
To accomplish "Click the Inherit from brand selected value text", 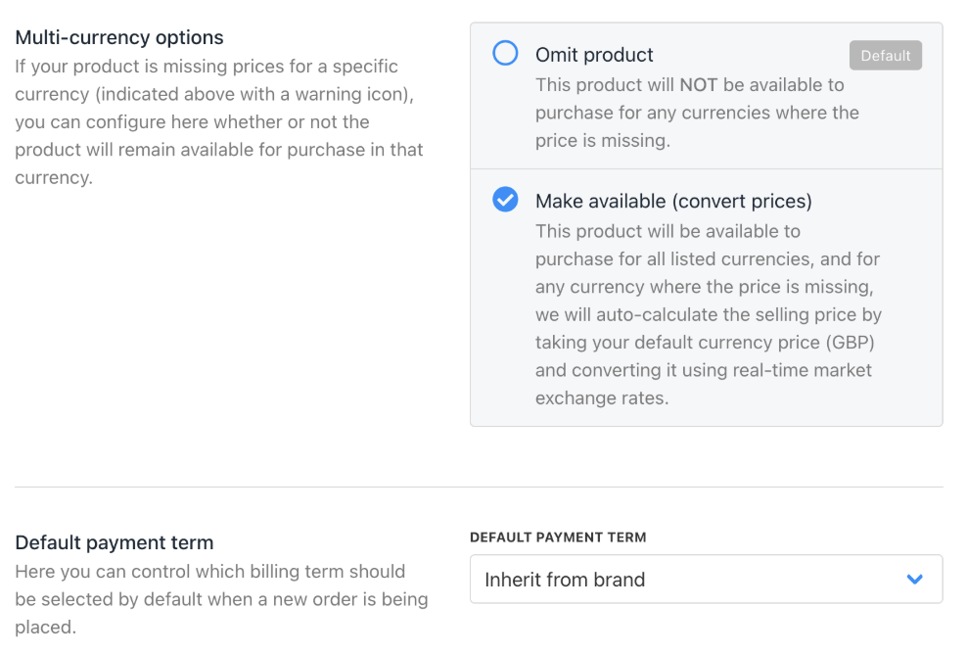I will [x=565, y=580].
